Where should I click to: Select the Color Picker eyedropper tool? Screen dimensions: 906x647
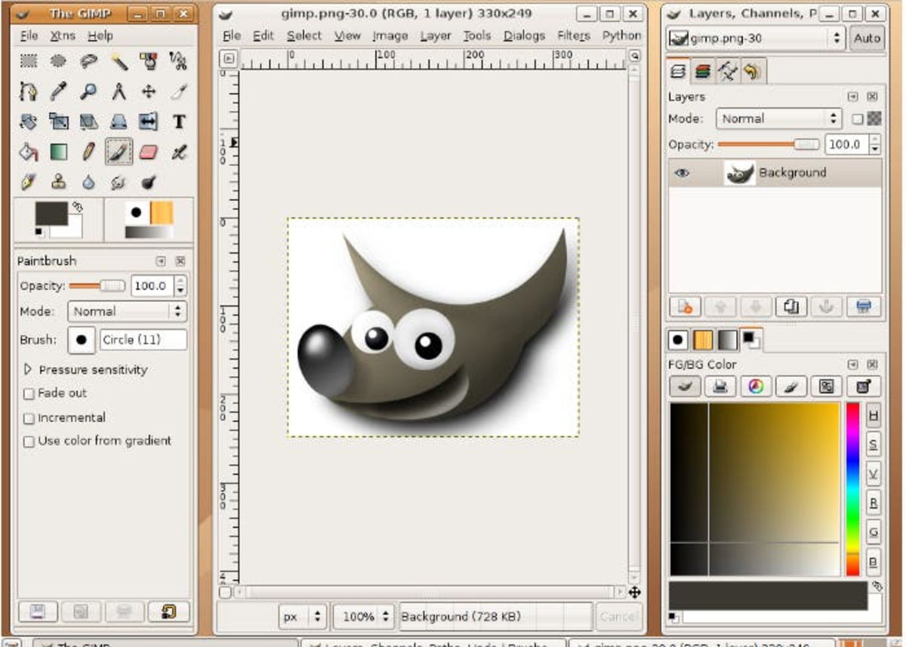(58, 92)
